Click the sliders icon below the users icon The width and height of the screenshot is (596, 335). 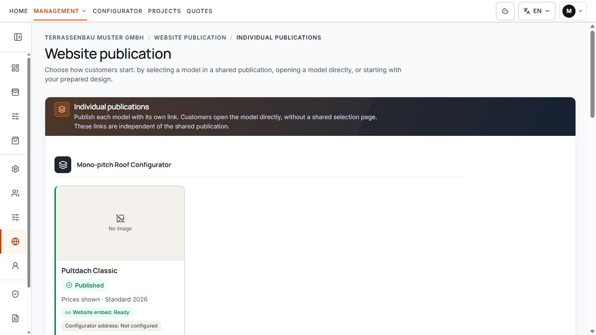click(15, 217)
